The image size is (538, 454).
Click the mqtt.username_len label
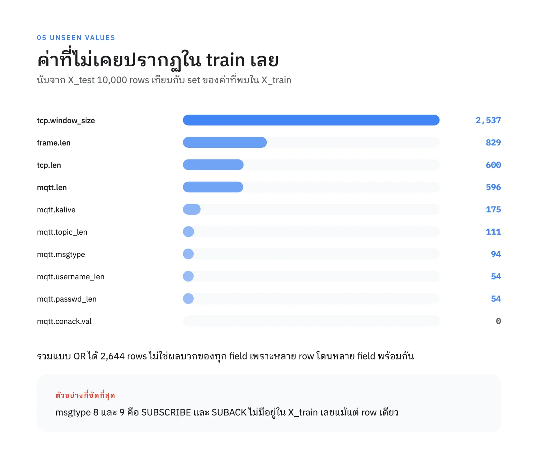point(71,277)
